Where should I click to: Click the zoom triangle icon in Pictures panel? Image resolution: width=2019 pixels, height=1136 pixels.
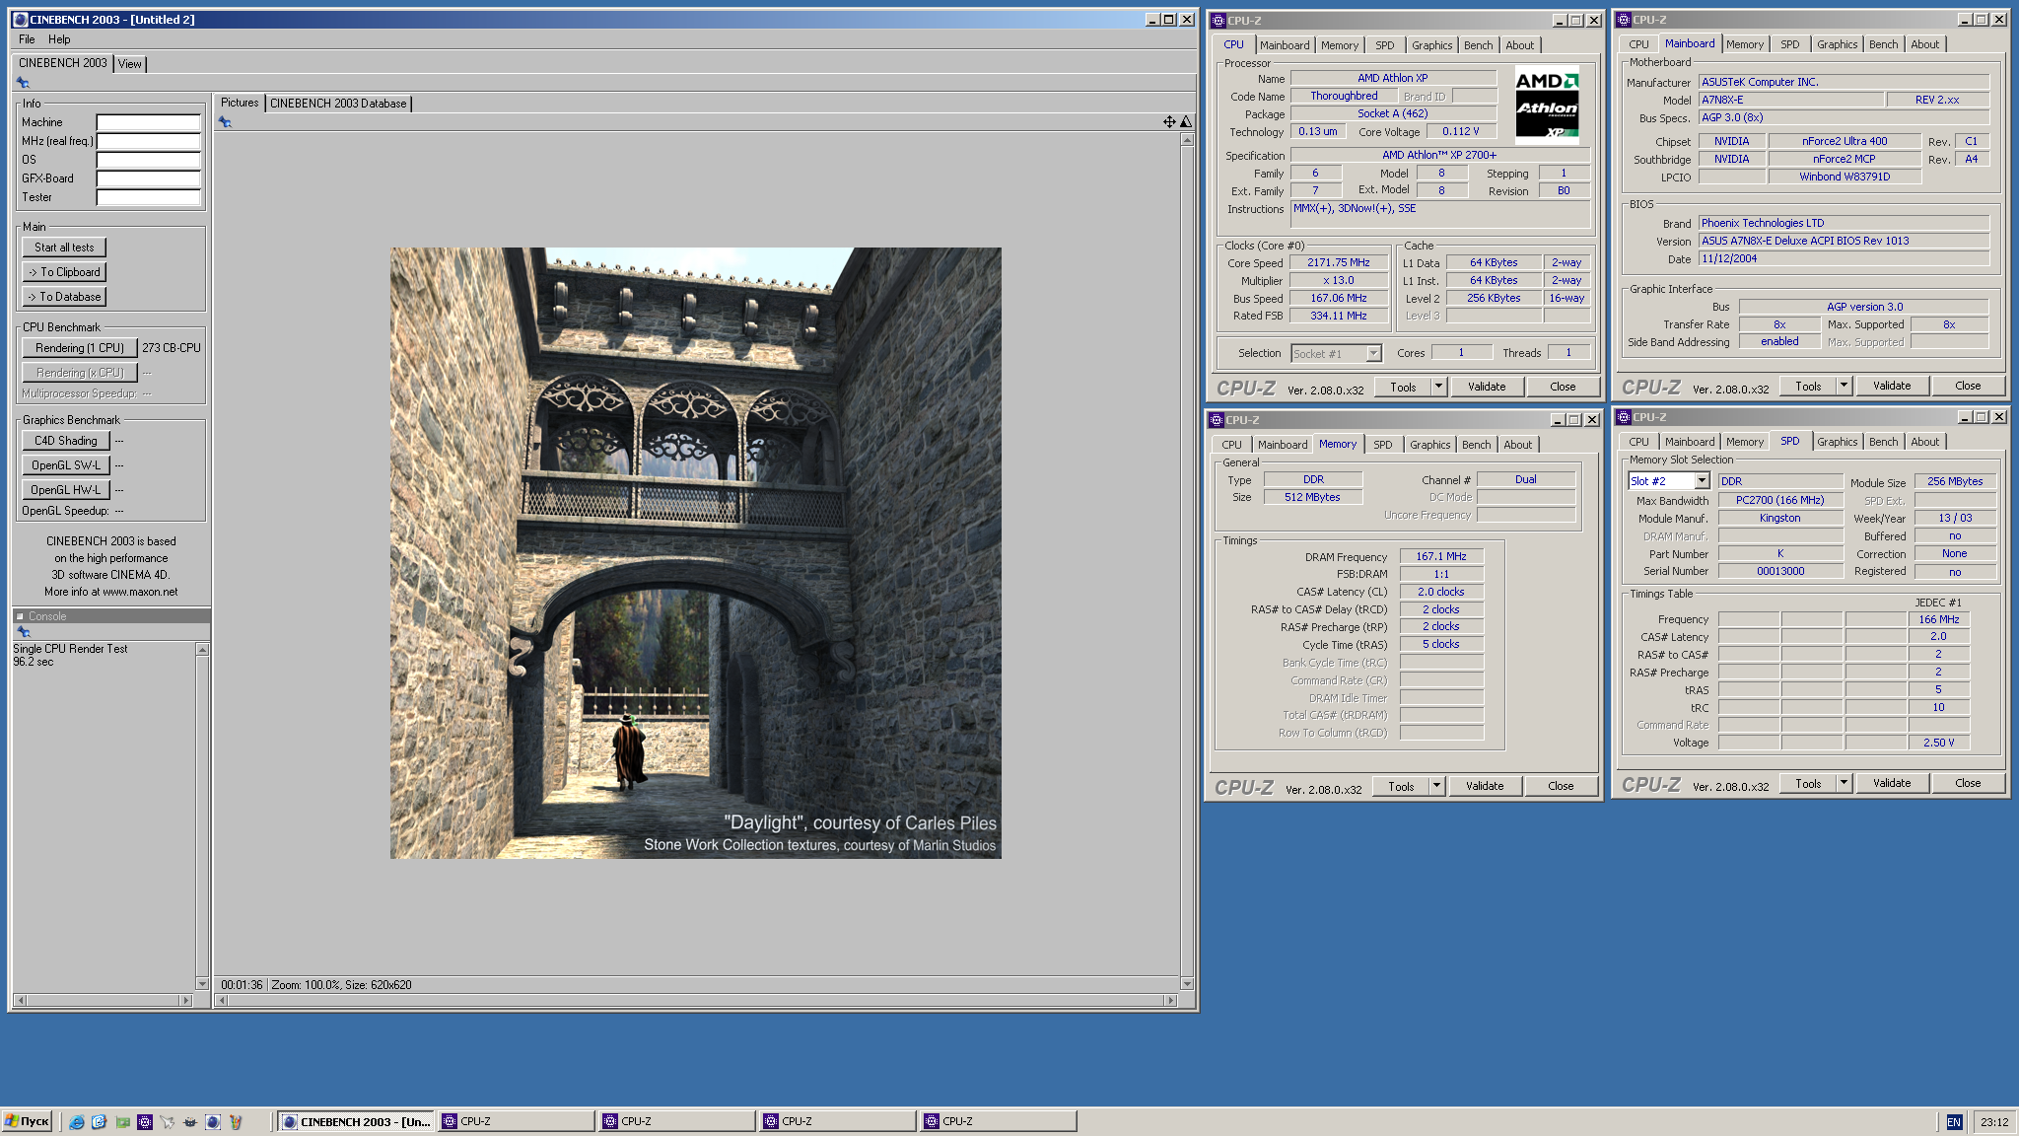[1186, 122]
